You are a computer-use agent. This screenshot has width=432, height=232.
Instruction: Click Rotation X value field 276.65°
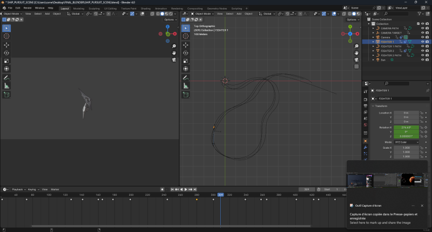(407, 128)
